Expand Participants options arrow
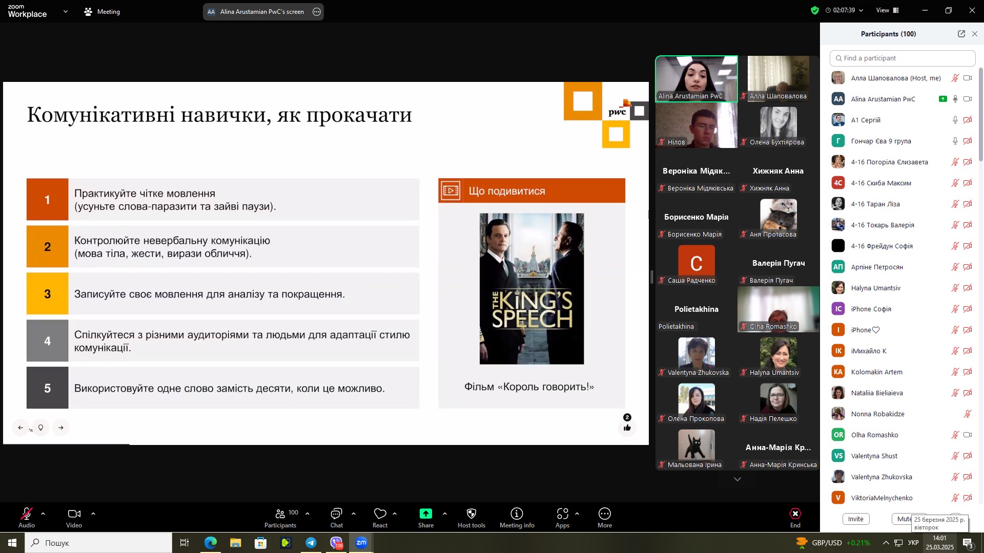 tap(307, 514)
